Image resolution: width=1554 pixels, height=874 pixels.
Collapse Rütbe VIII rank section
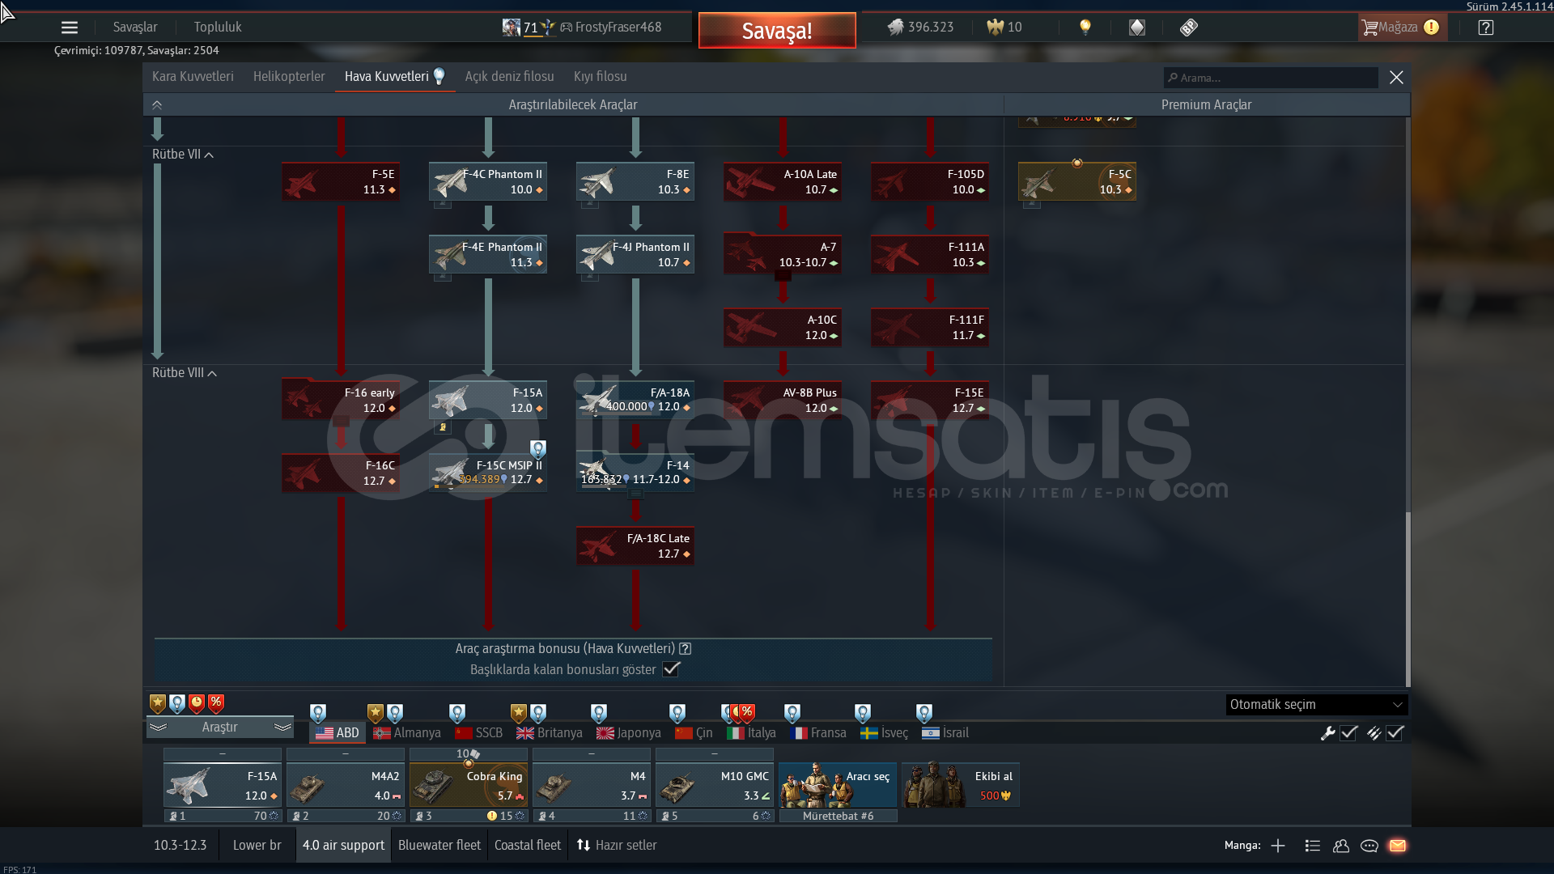click(185, 372)
